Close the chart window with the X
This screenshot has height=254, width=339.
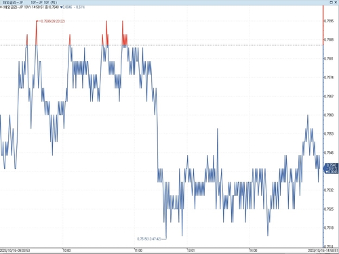point(336,2)
